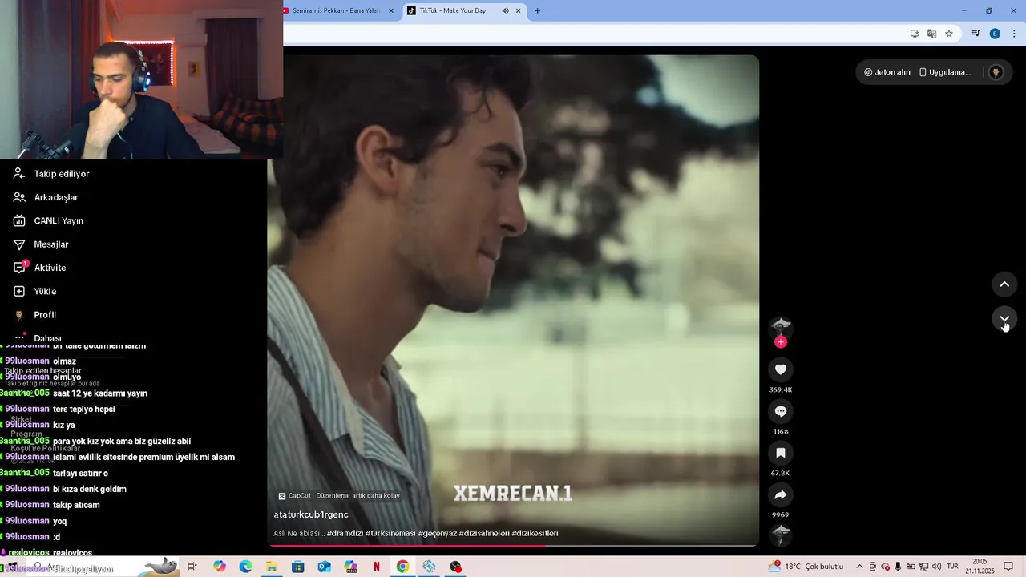Click the Chrome taskbar icon
The width and height of the screenshot is (1026, 577).
(x=402, y=567)
